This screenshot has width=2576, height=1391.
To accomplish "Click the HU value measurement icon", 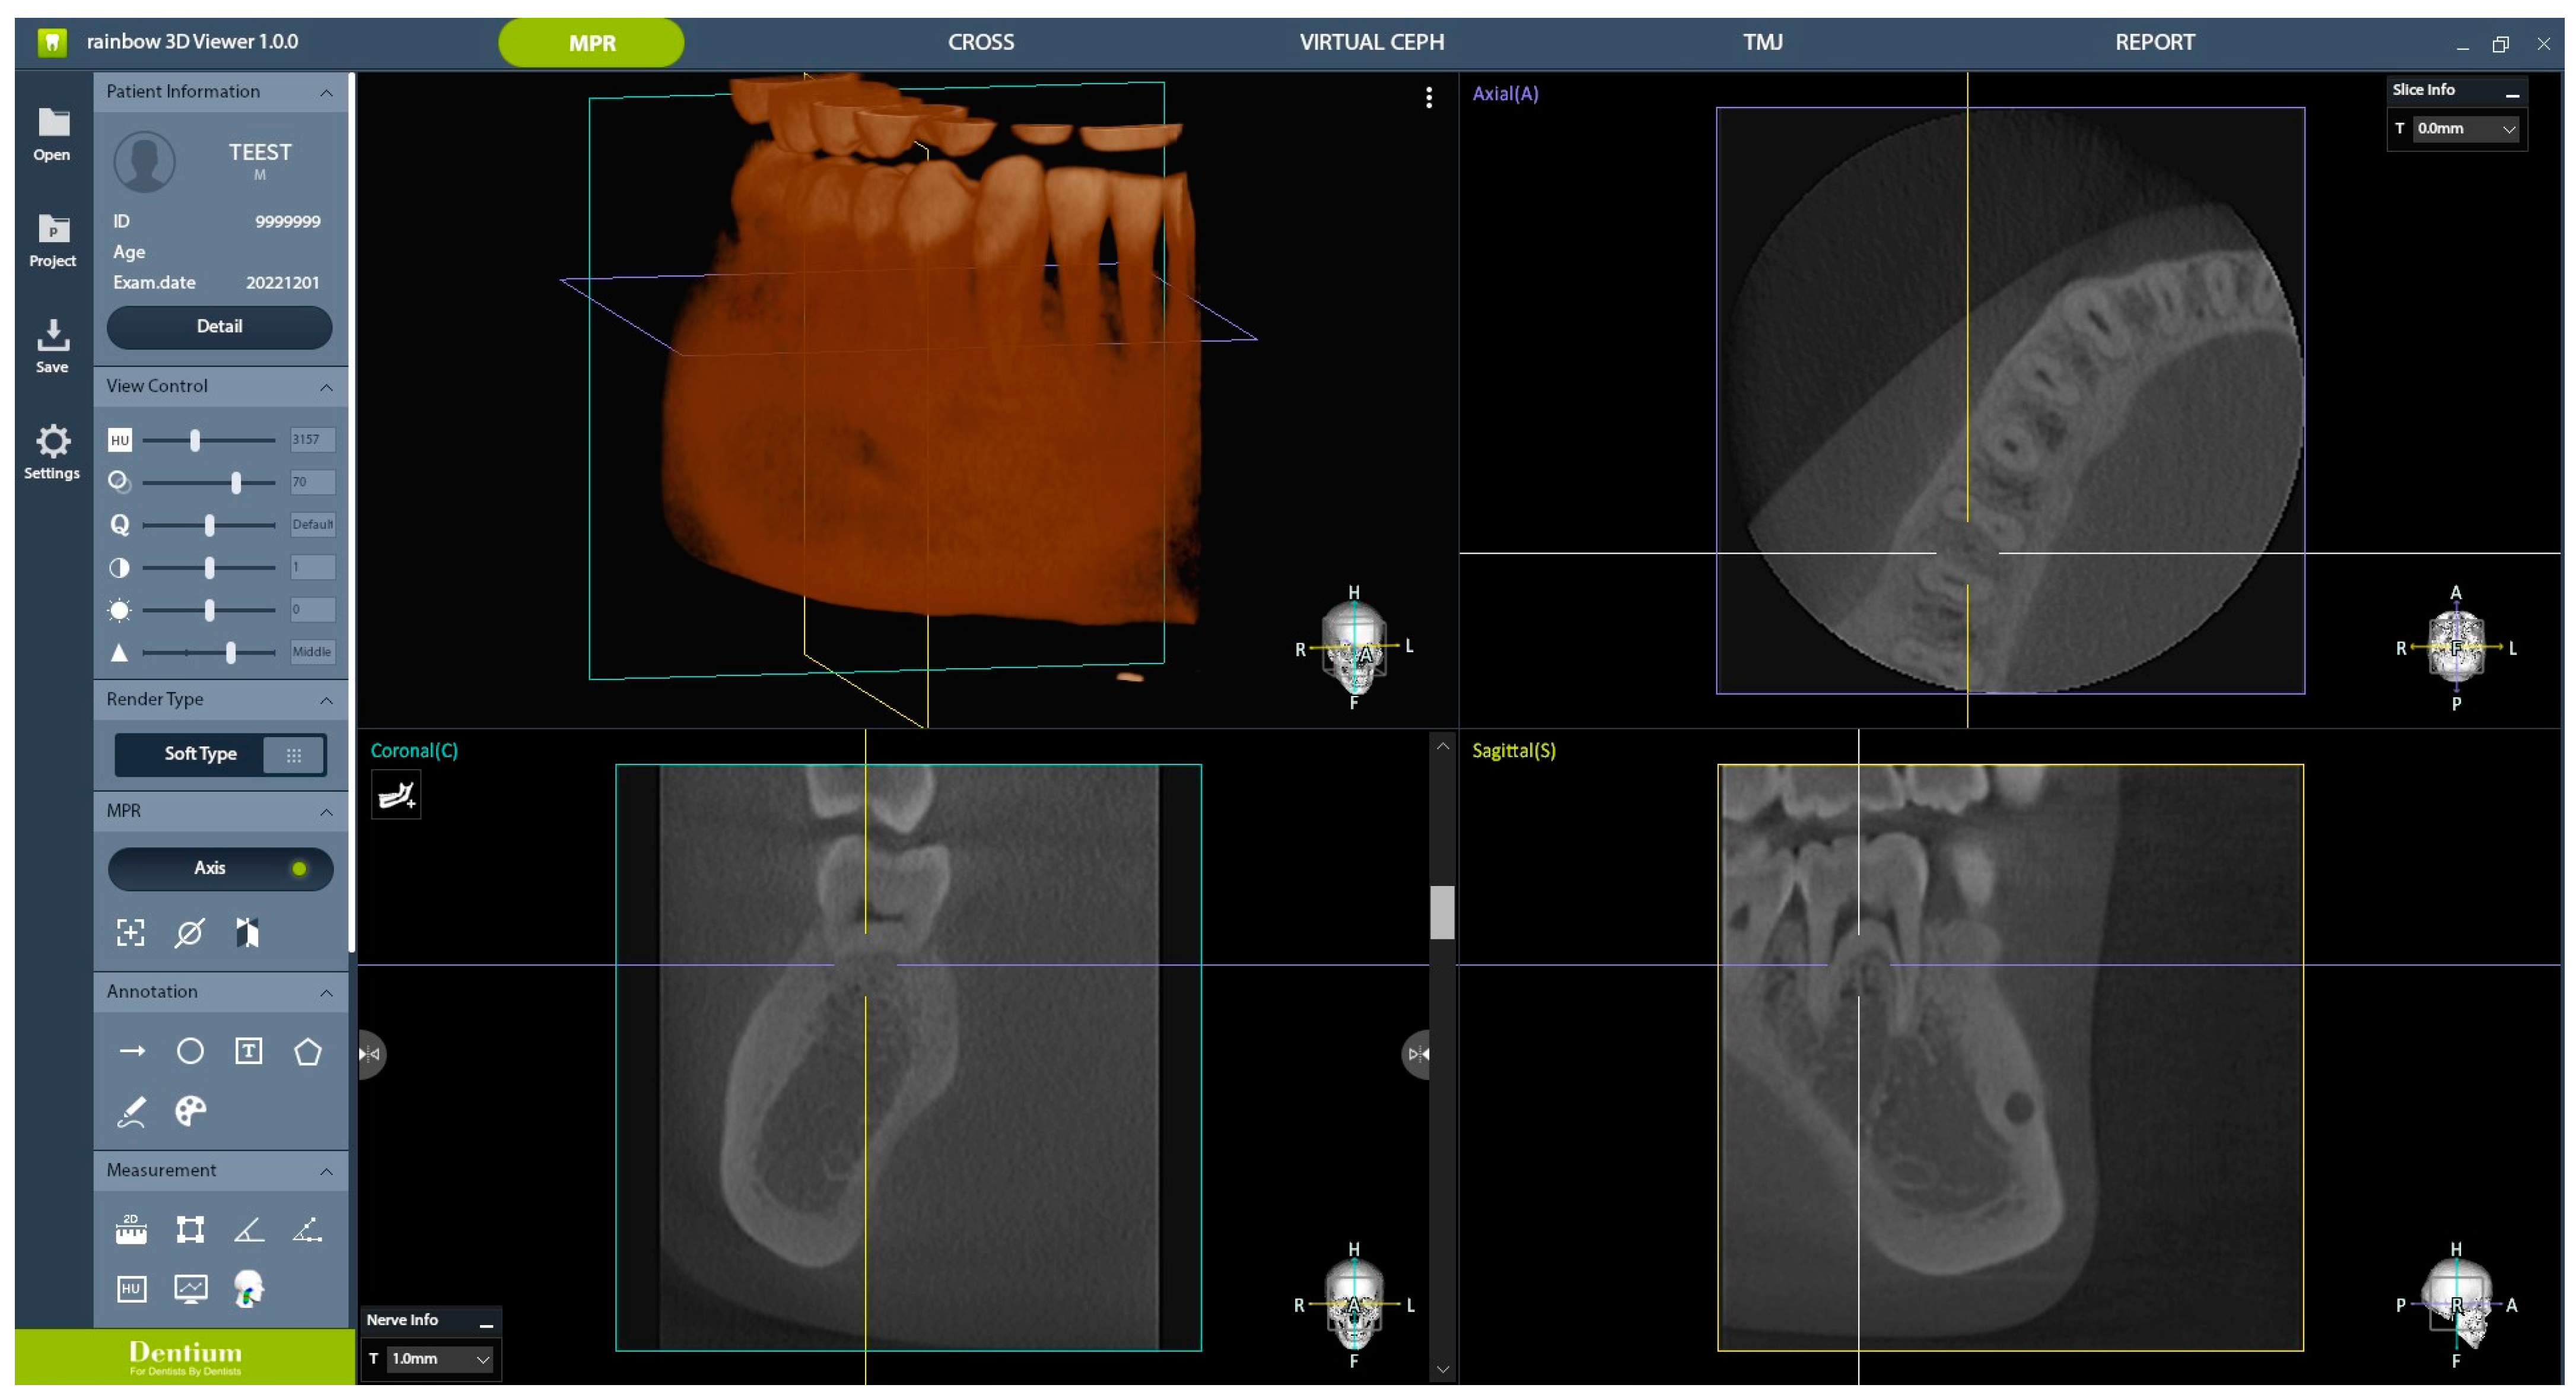I will [131, 1288].
